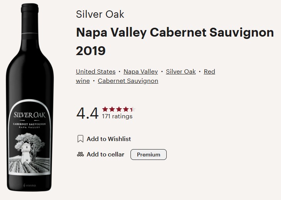Select the Add to cellar text

point(105,155)
